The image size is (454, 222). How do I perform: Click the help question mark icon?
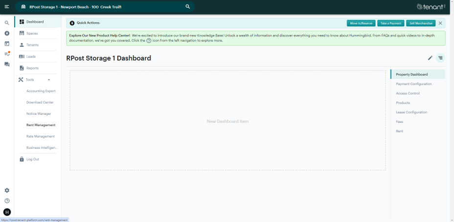click(7, 201)
